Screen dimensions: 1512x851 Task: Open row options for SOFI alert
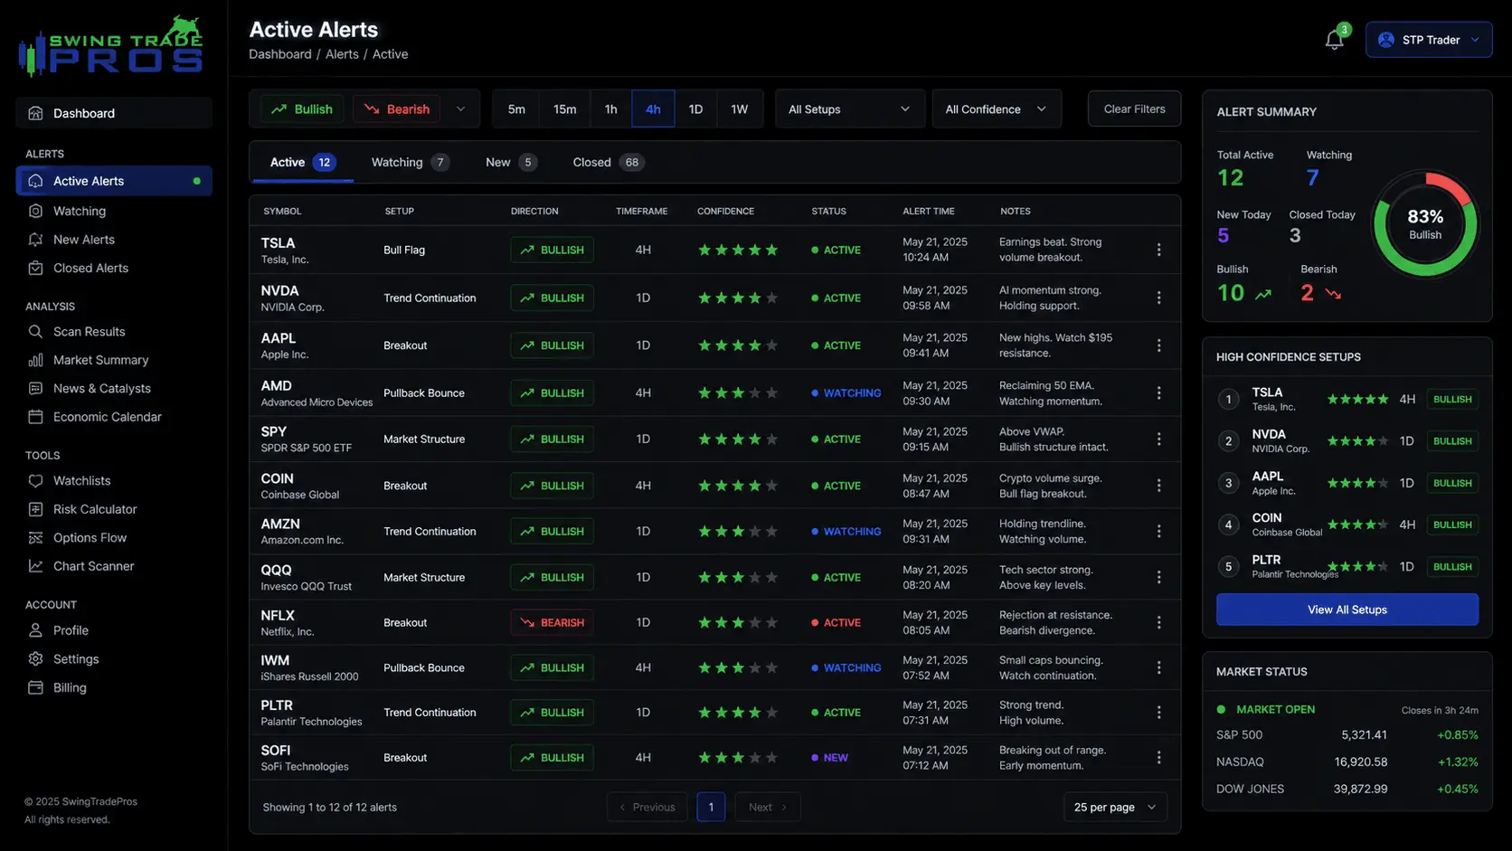tap(1158, 757)
